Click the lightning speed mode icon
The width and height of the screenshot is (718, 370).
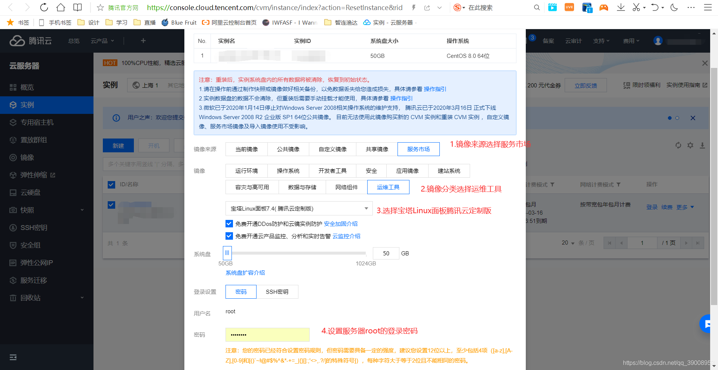tap(414, 7)
